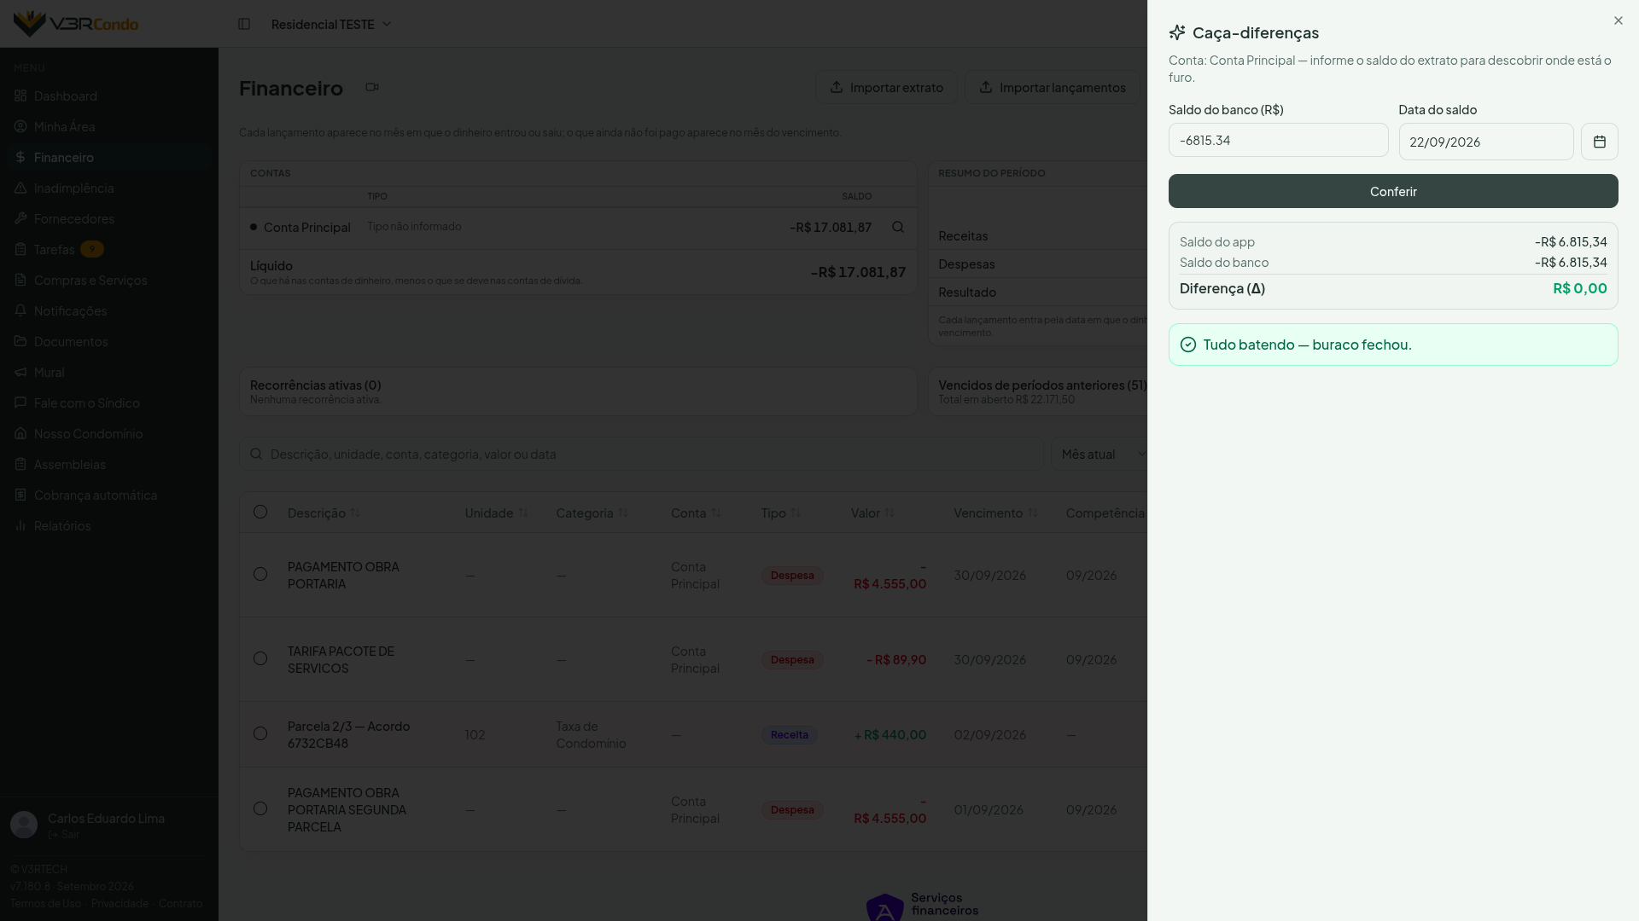Click the Receita tag on Parcela 2/3 row
This screenshot has height=921, width=1639.
(790, 735)
